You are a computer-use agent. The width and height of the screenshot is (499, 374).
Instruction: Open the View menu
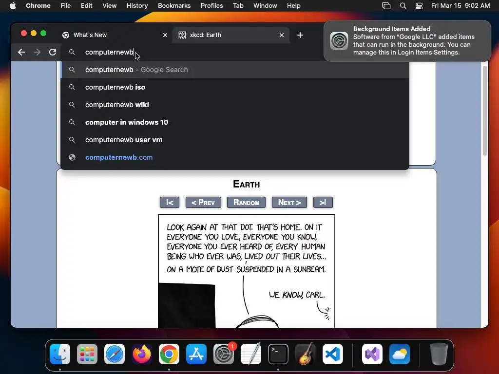(110, 6)
